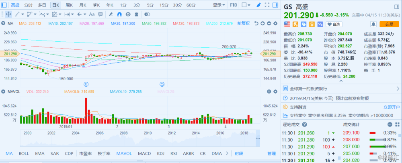Screen dimensions: 402x163
Task: Click the Q marker on chart
Action: [x=162, y=84]
